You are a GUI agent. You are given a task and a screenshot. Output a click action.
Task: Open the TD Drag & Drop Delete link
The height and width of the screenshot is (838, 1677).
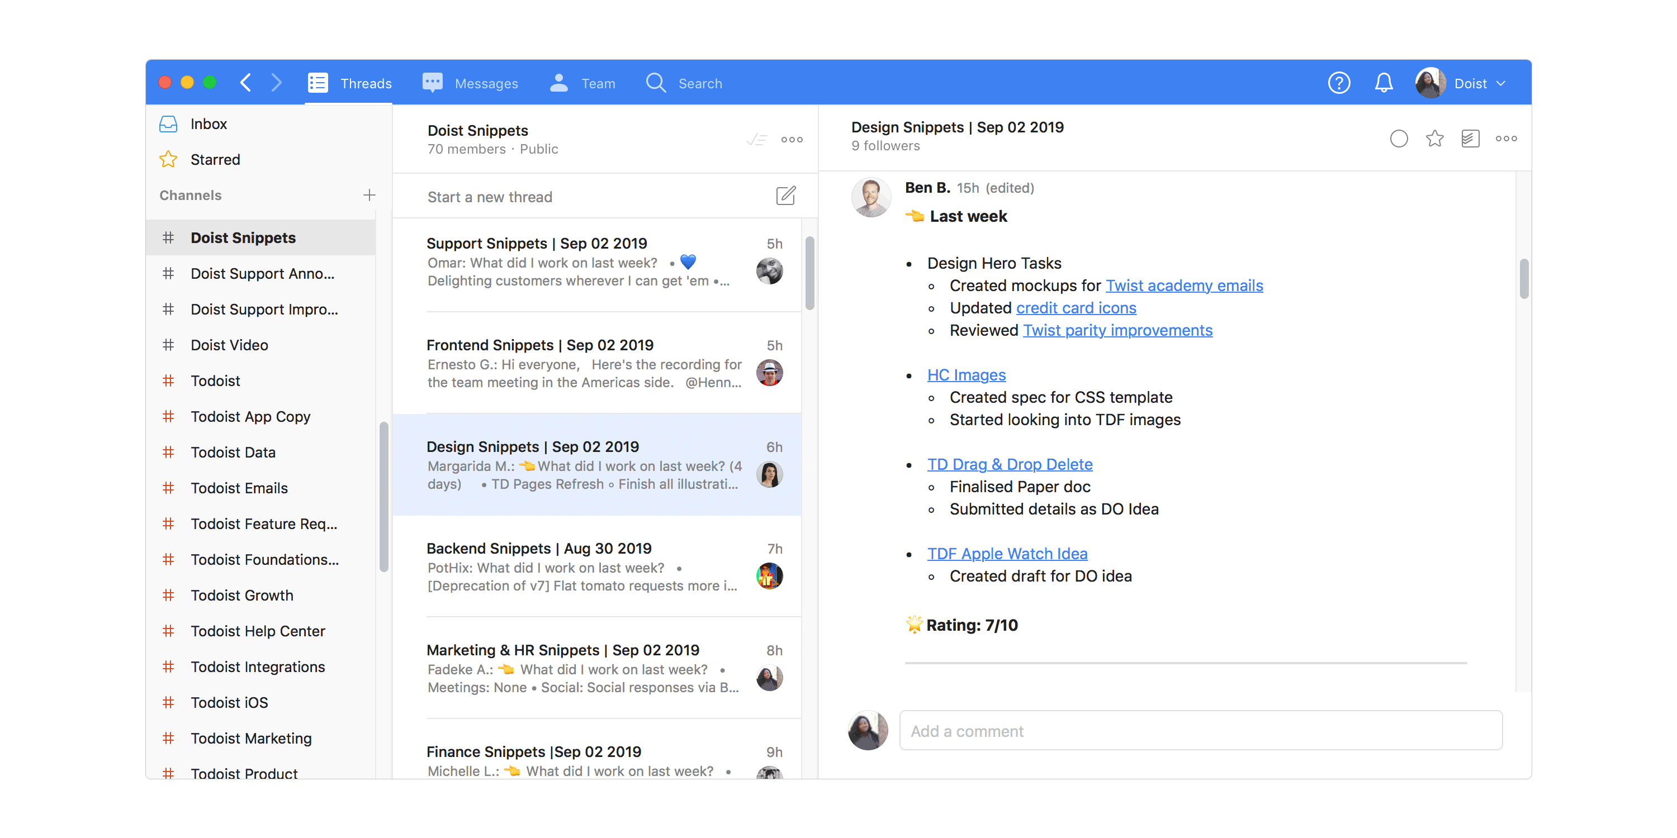[1009, 465]
